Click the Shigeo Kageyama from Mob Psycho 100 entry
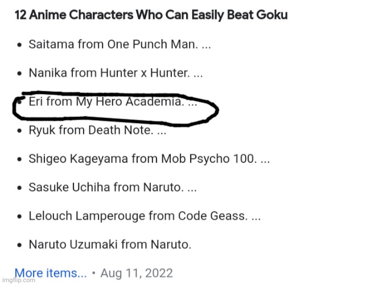The width and height of the screenshot is (367, 285). click(x=149, y=159)
